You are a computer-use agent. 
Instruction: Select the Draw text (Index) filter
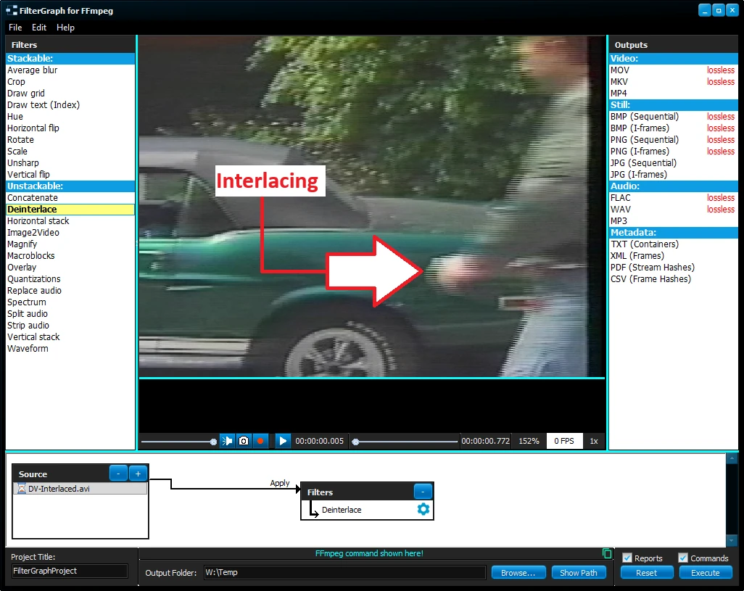[x=70, y=105]
